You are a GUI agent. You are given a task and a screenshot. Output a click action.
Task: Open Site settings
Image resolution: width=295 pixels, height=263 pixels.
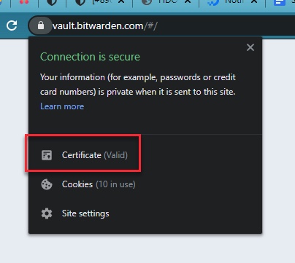pyautogui.click(x=85, y=213)
